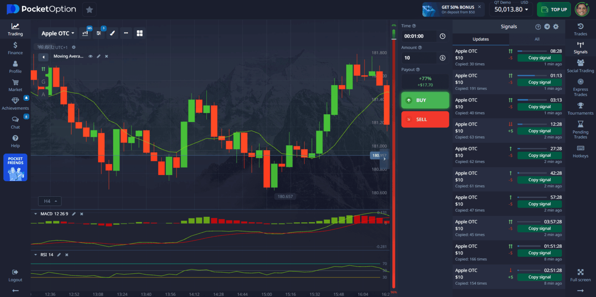Open the Hotkeys panel
596x297 pixels.
pos(580,151)
